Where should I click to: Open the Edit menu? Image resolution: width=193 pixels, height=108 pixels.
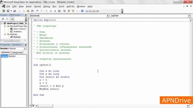14,7
